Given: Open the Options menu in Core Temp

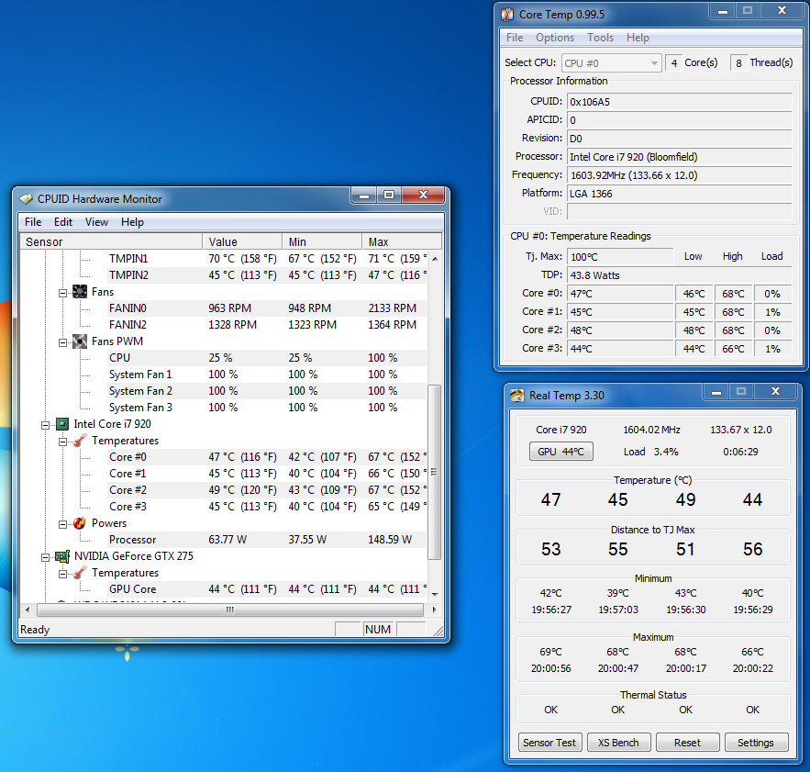Looking at the screenshot, I should point(555,38).
